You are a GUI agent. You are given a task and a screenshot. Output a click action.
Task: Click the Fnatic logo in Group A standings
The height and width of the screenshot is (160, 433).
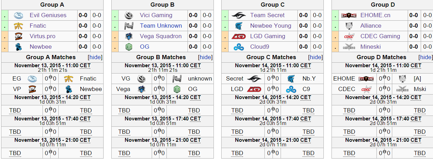pyautogui.click(x=18, y=26)
